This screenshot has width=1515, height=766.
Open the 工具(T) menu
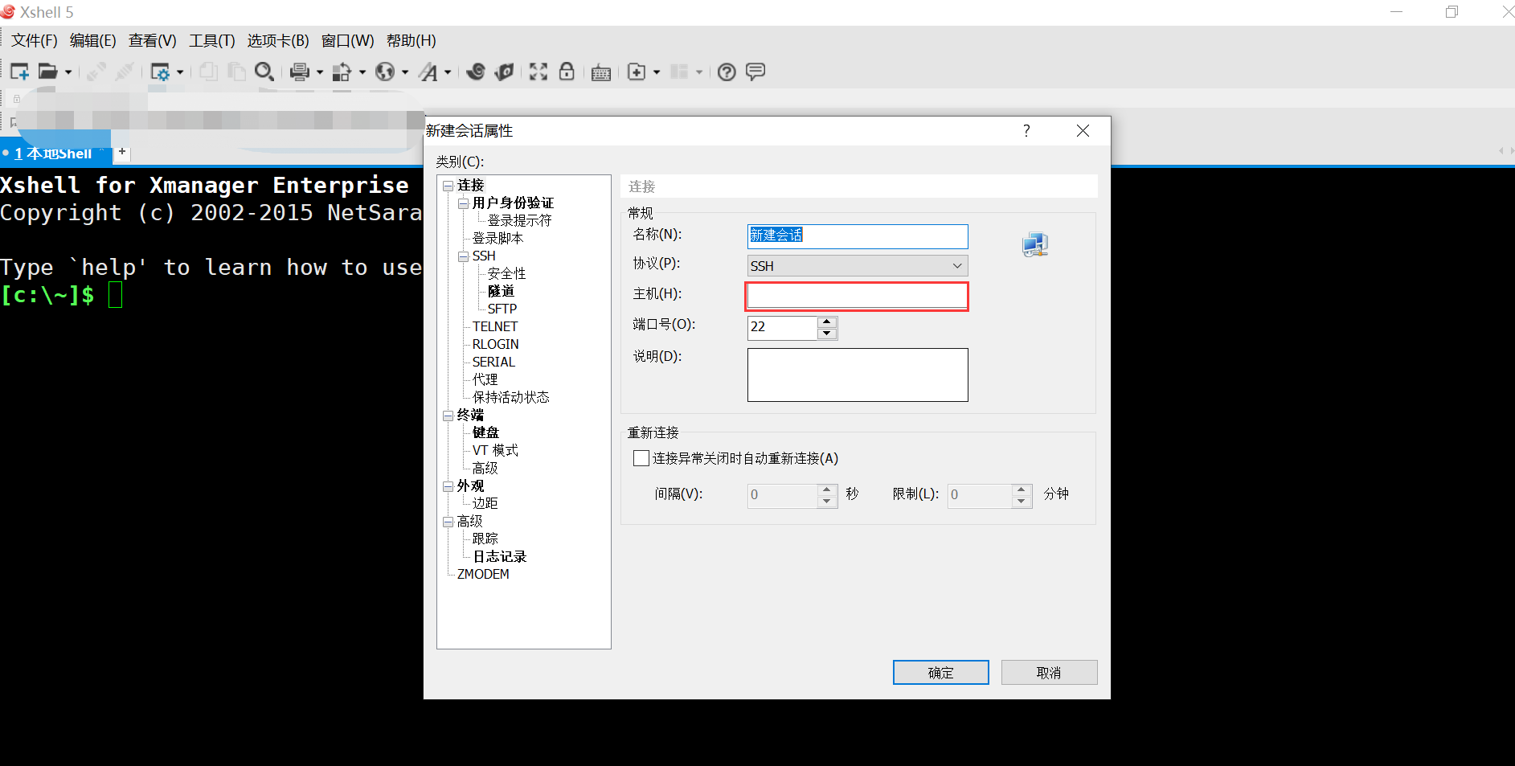click(x=211, y=41)
